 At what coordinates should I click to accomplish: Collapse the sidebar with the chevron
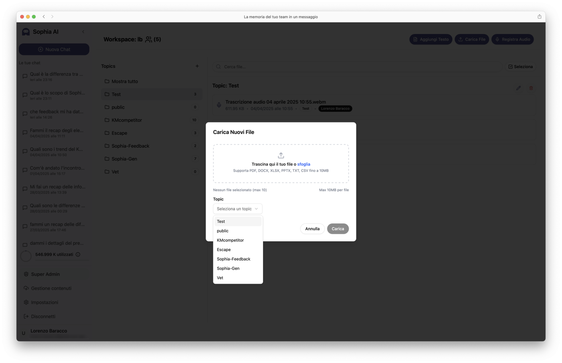click(83, 32)
